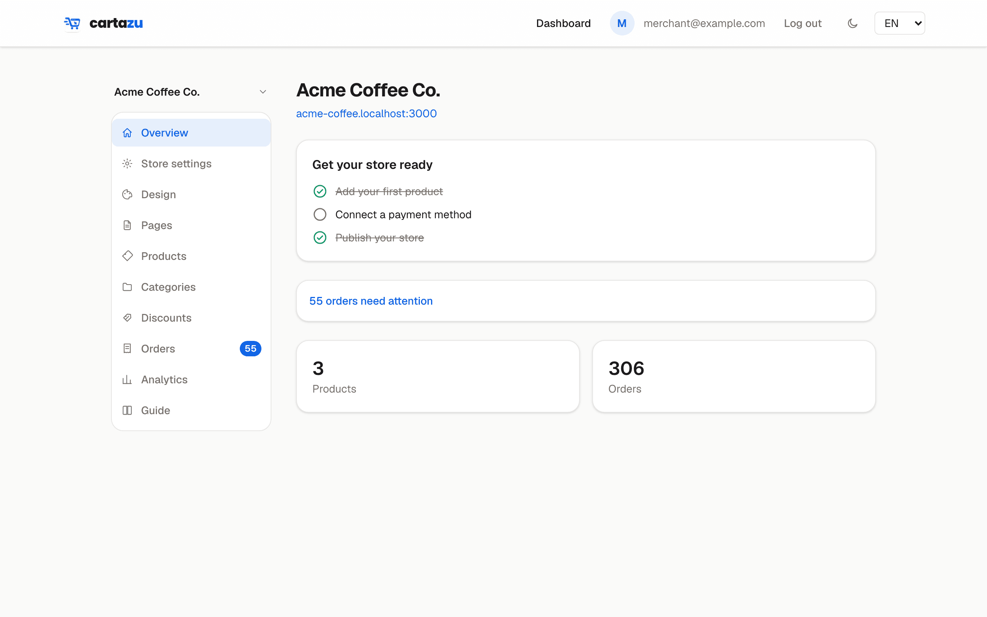This screenshot has width=987, height=617.
Task: Open the Store settings menu item
Action: [x=191, y=164]
